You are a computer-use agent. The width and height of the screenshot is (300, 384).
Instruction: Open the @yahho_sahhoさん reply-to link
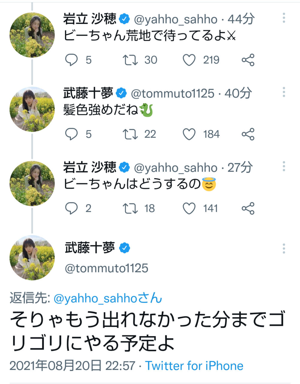tap(108, 298)
